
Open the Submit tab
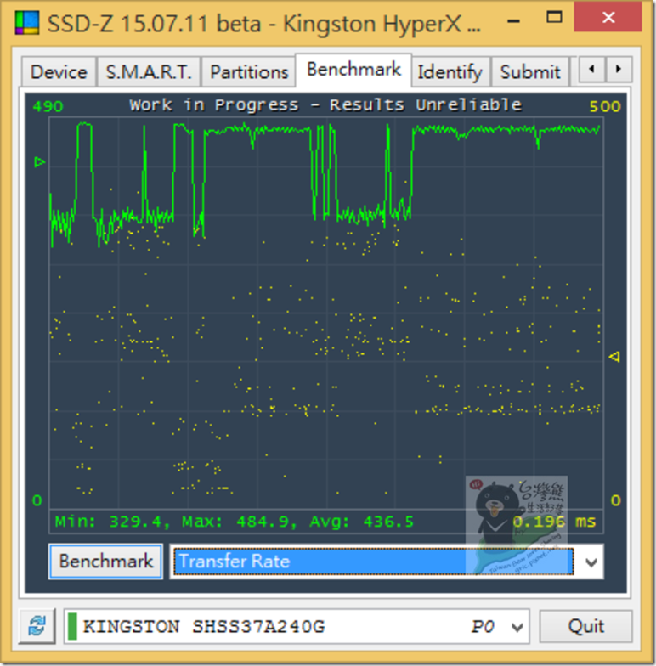[x=530, y=71]
